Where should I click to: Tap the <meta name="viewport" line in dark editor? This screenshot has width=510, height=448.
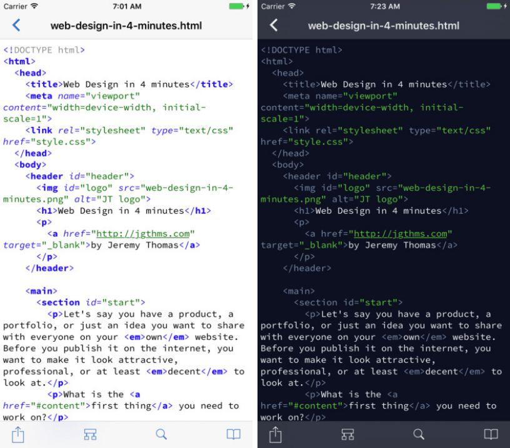coord(340,96)
